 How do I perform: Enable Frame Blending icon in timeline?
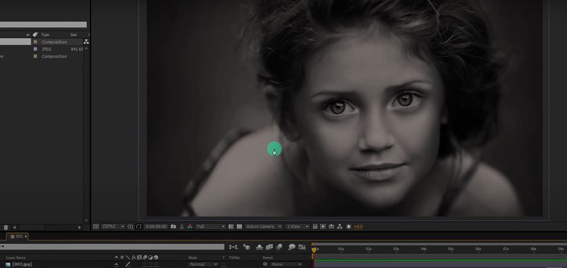pyautogui.click(x=269, y=247)
